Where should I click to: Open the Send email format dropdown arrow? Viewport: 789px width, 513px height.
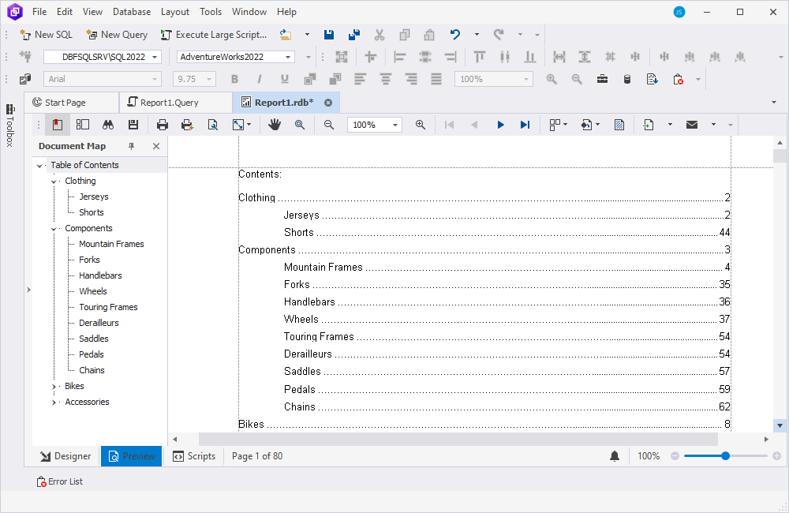coord(713,125)
